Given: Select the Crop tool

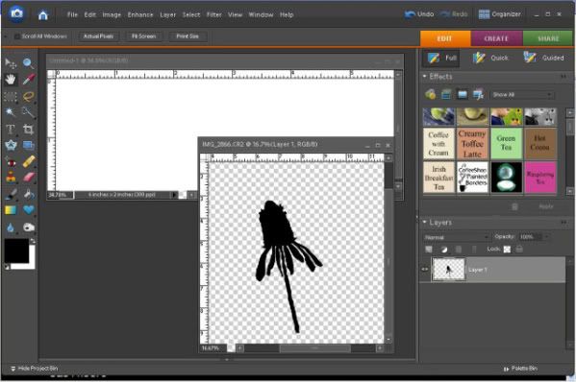Looking at the screenshot, I should tap(28, 129).
